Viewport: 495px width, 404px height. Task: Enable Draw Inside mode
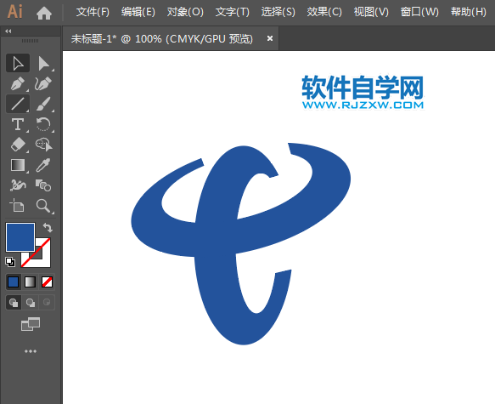(47, 303)
